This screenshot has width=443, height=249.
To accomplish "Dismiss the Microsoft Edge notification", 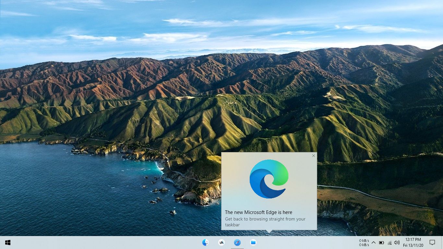I will (x=313, y=156).
